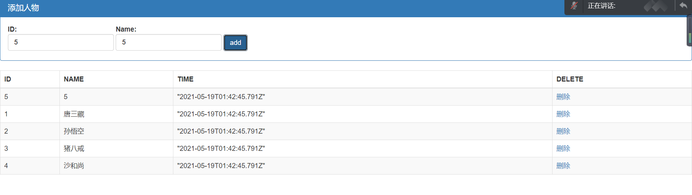
Task: Click the 添加人物 panel heading
Action: click(23, 8)
